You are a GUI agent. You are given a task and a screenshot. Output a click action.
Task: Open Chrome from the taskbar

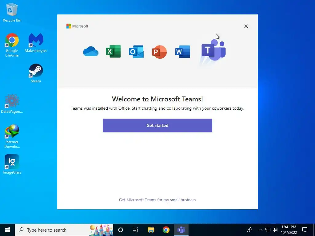click(x=166, y=230)
